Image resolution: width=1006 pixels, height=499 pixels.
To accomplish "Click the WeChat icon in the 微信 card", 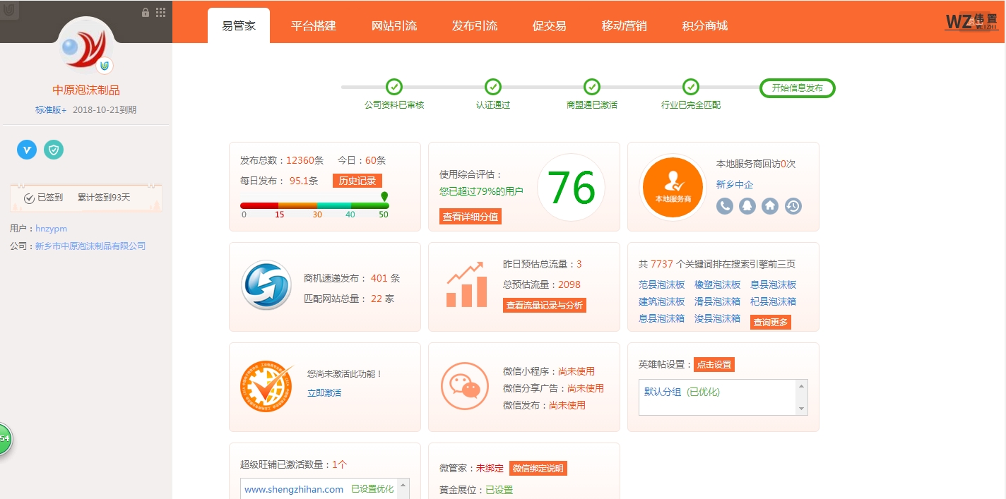I will [x=464, y=386].
